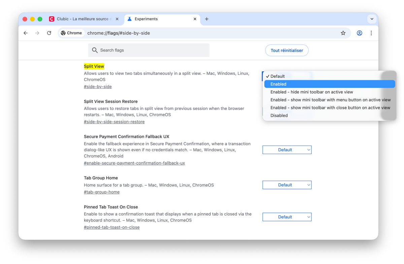Click the forward navigation arrow
The height and width of the screenshot is (264, 404).
point(37,33)
